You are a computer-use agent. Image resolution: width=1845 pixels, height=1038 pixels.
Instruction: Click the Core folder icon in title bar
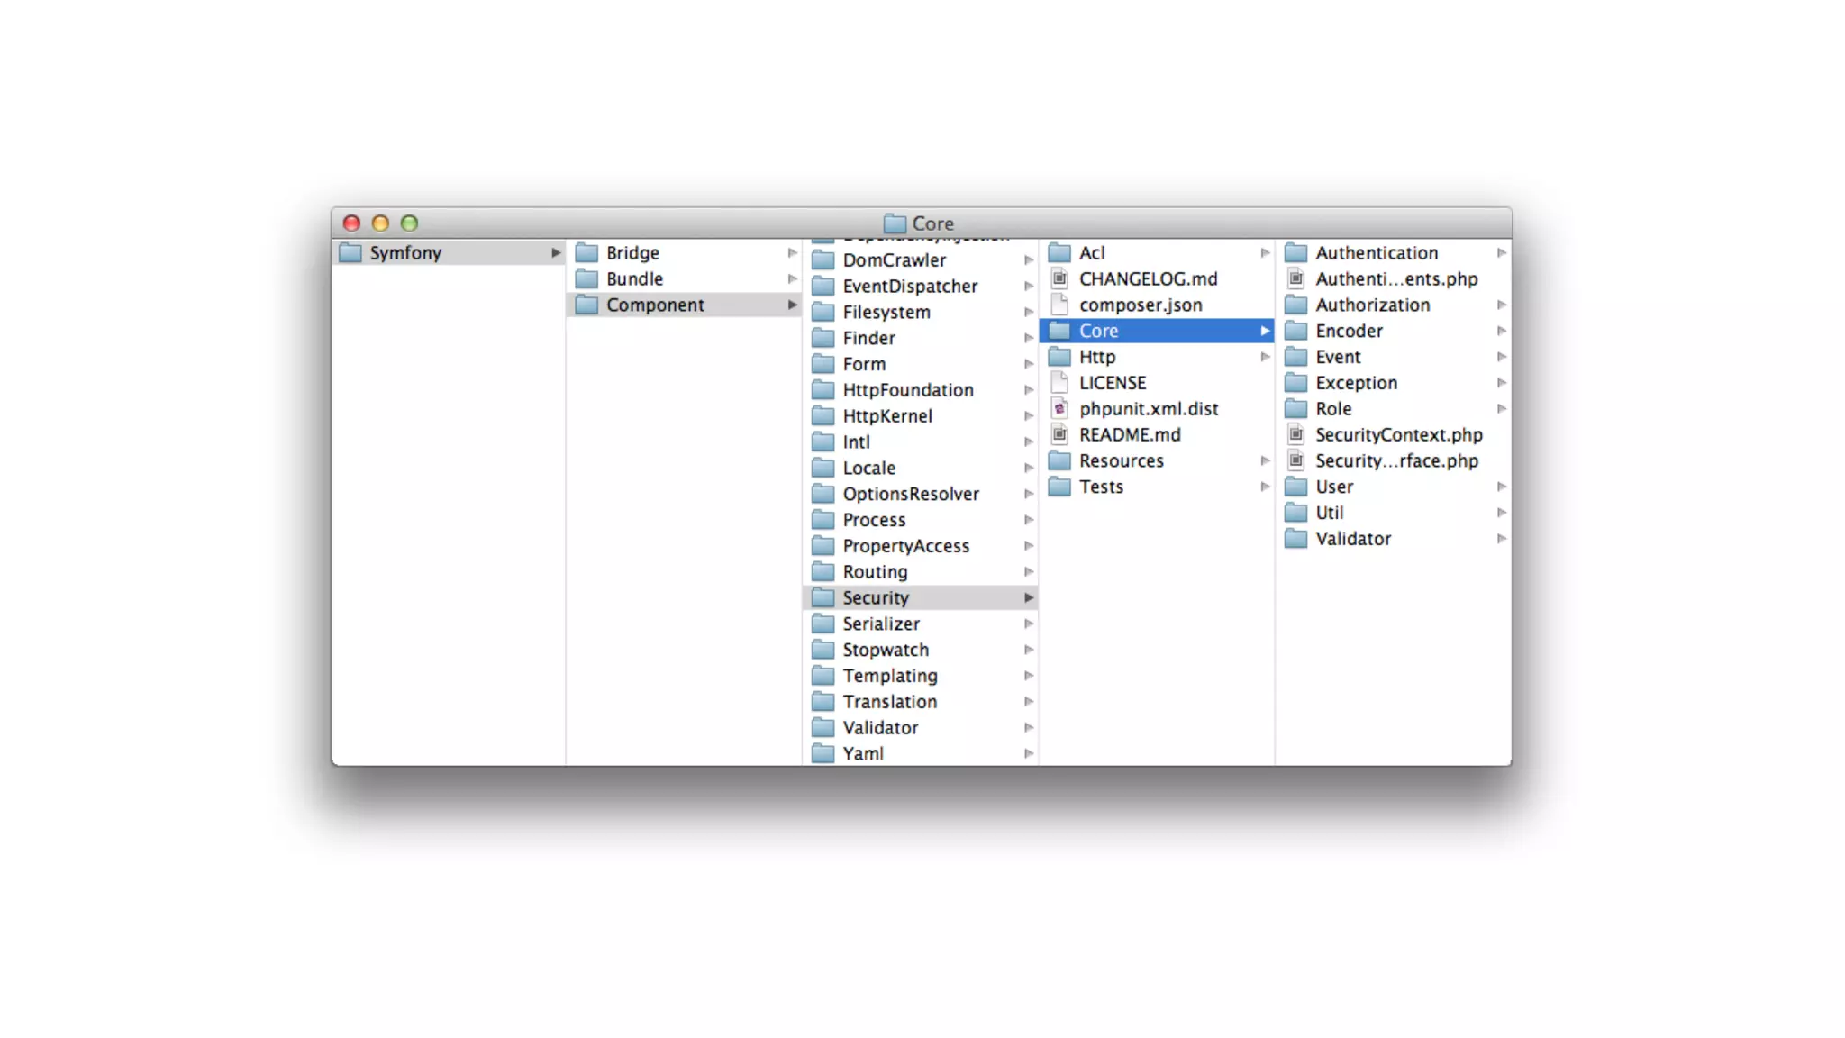tap(895, 223)
